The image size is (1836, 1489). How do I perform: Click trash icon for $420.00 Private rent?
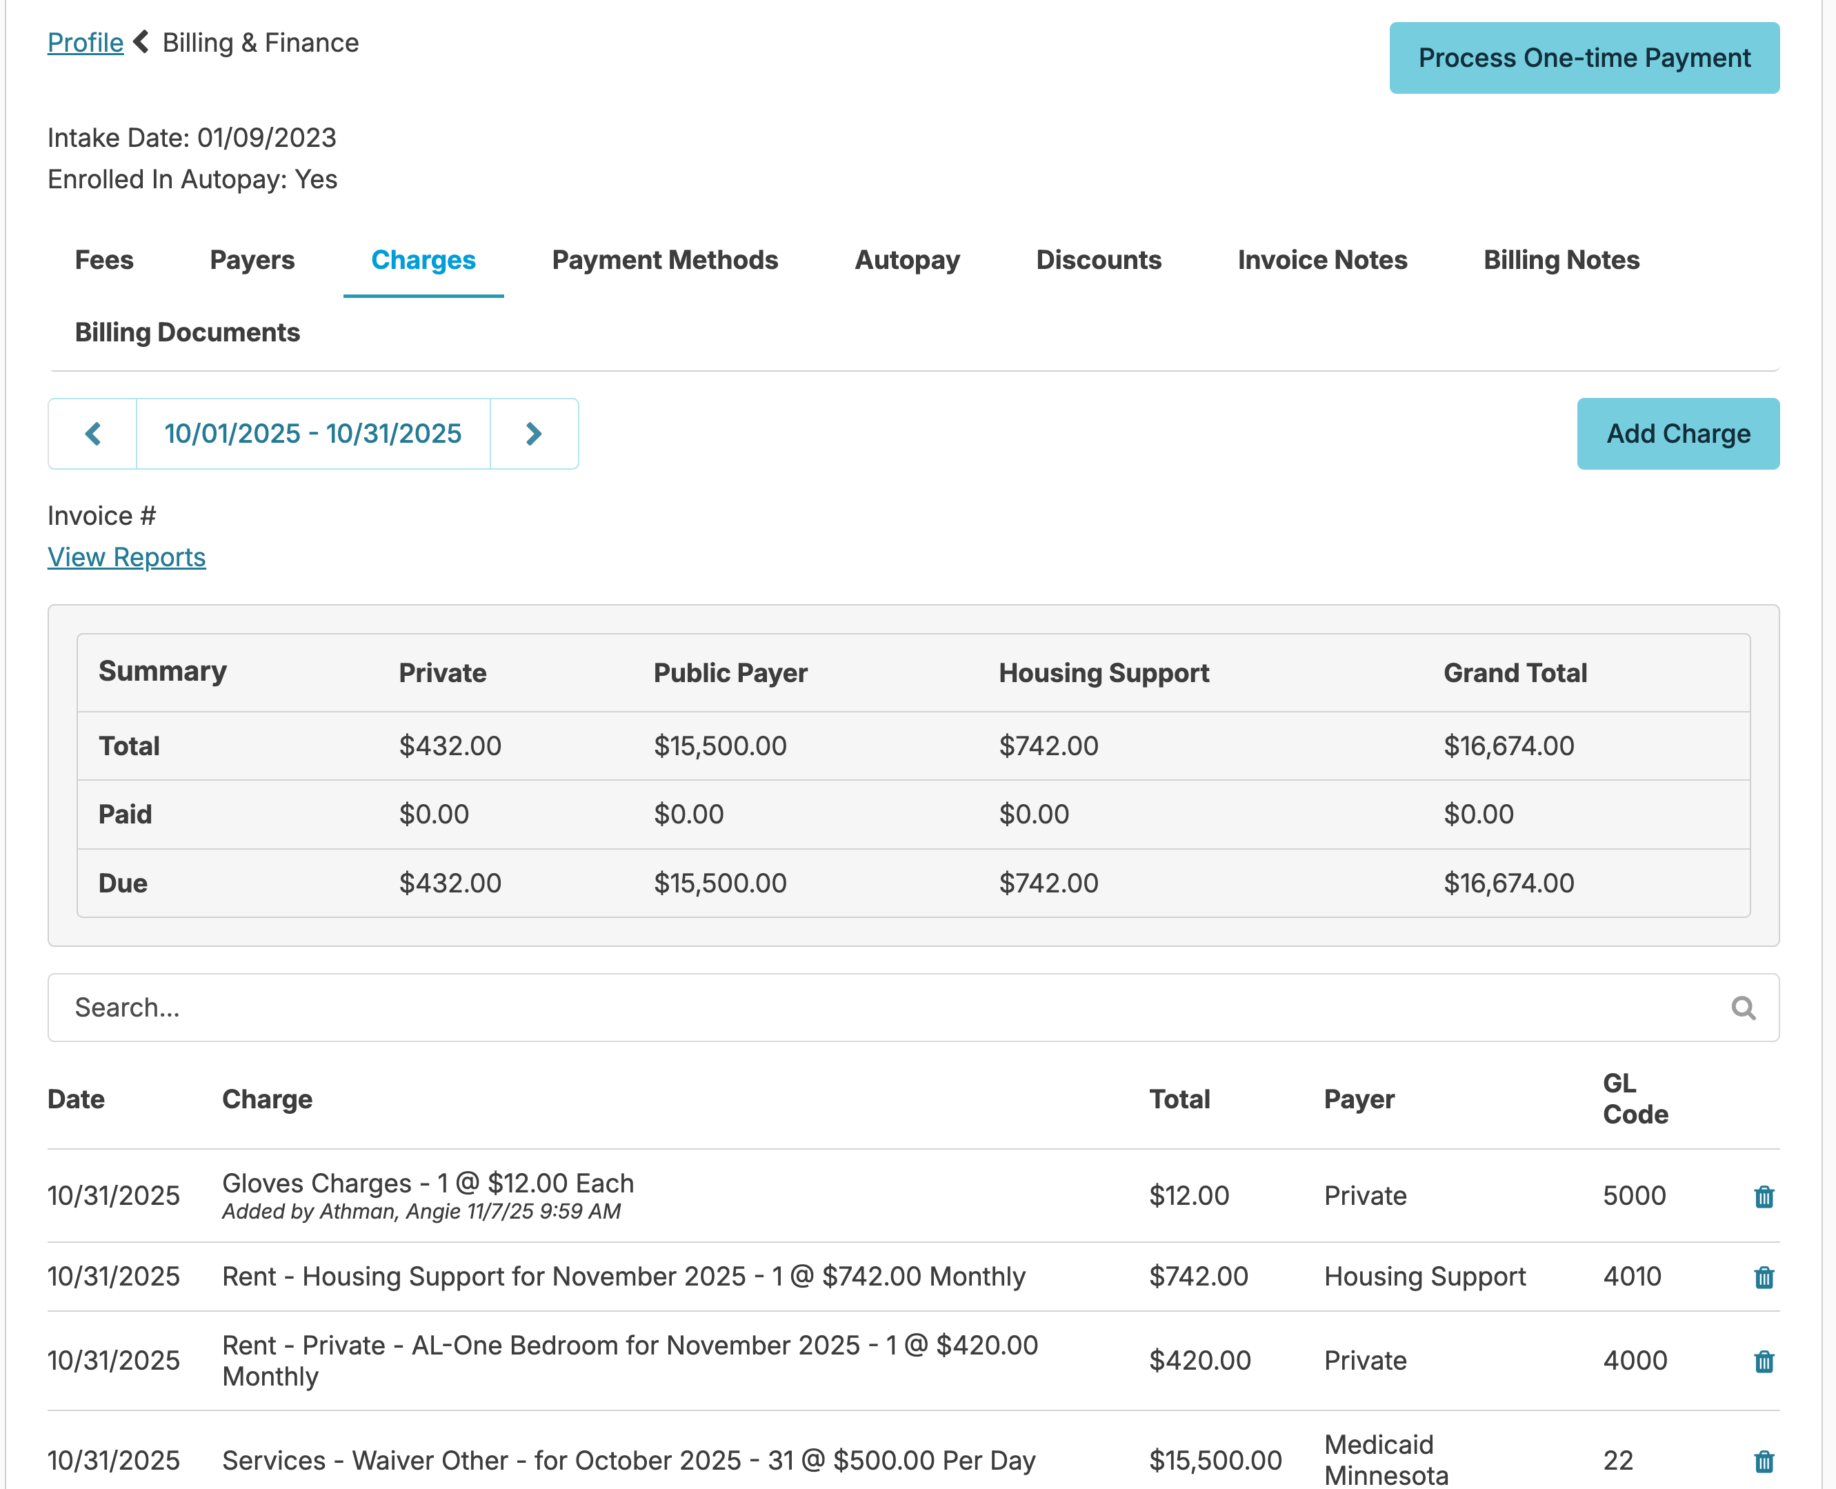[1763, 1361]
